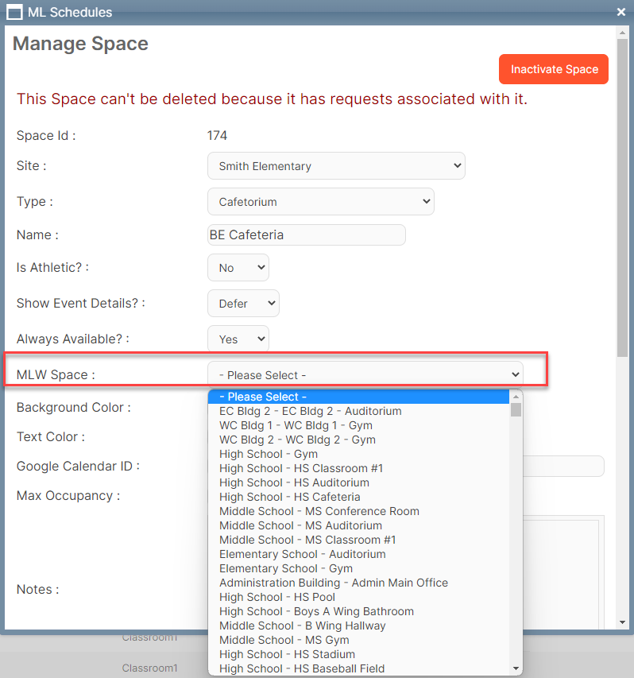Click the window icon beside ML Schedules title

14,12
